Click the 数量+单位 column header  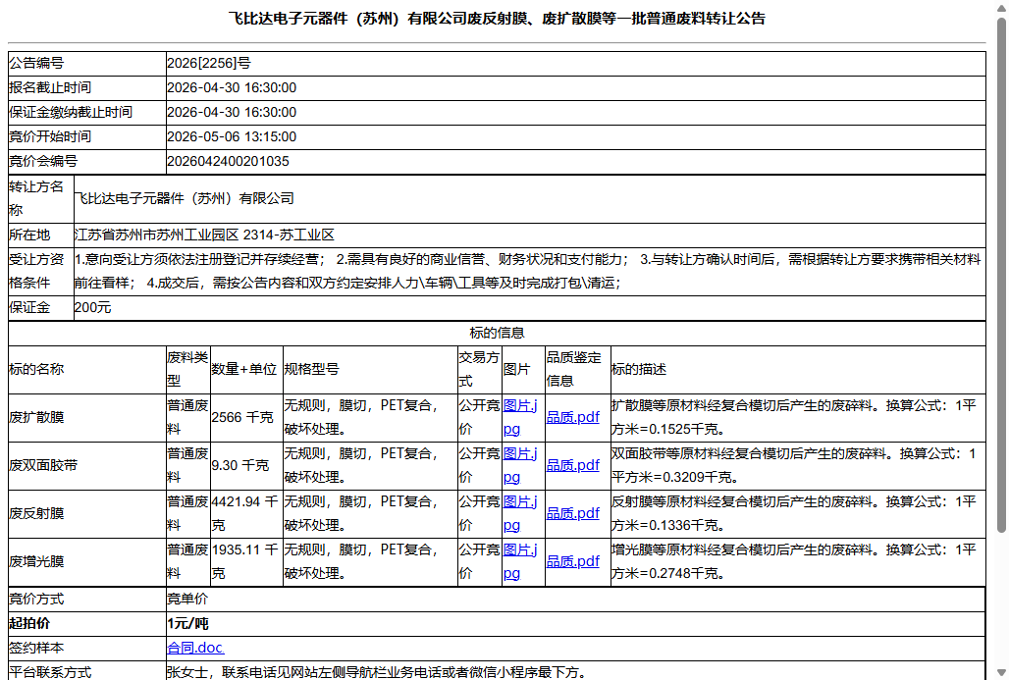point(243,369)
